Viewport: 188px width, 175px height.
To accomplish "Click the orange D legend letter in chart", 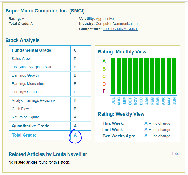I will (104, 84).
